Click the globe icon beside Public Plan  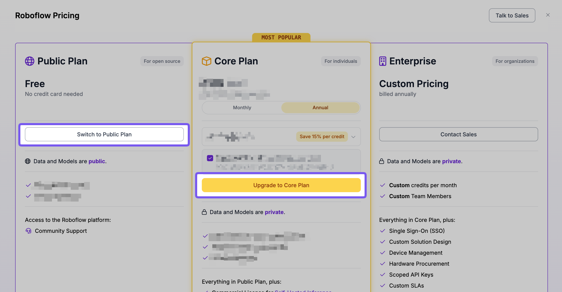pyautogui.click(x=30, y=61)
